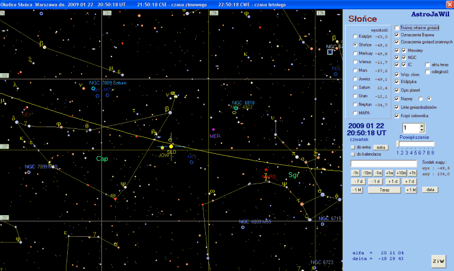This screenshot has height=271, width=454.
Task: Check the do extra checkbox
Action: [x=353, y=148]
